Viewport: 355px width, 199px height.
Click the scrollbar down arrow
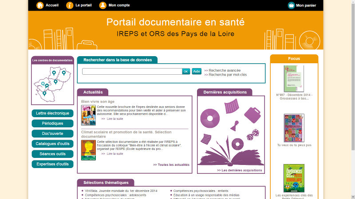click(353, 197)
